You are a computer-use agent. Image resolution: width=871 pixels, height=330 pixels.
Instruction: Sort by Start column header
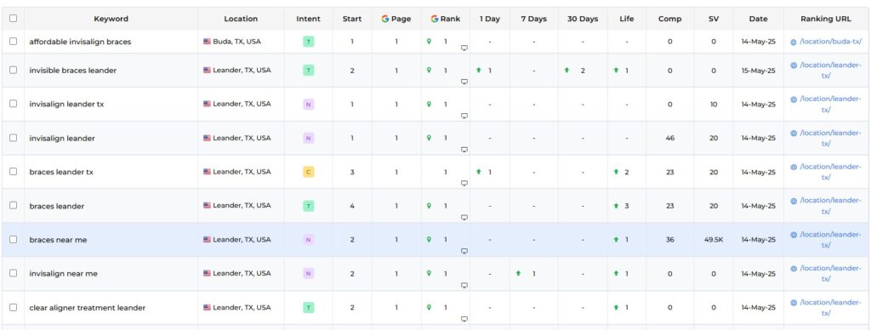[352, 19]
